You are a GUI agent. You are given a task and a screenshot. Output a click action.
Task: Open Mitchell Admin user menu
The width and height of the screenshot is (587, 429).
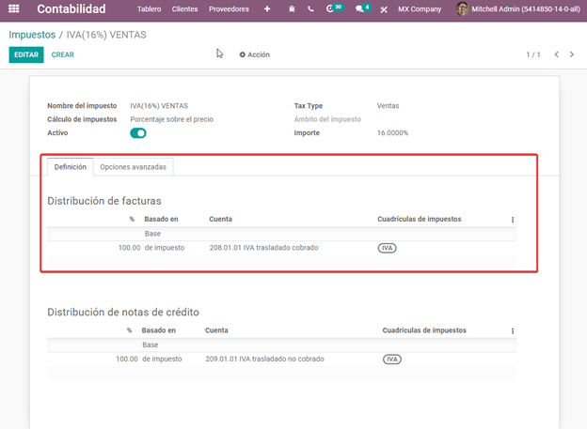(x=516, y=9)
